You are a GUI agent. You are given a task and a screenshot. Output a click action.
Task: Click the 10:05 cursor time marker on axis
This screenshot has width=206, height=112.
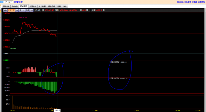57,110
